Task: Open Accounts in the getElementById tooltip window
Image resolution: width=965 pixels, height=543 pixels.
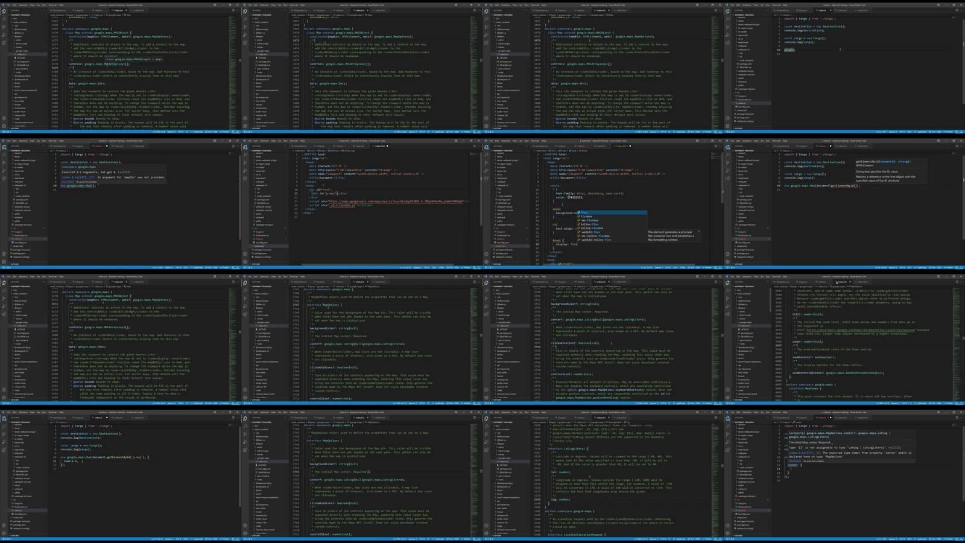Action: tap(727, 254)
